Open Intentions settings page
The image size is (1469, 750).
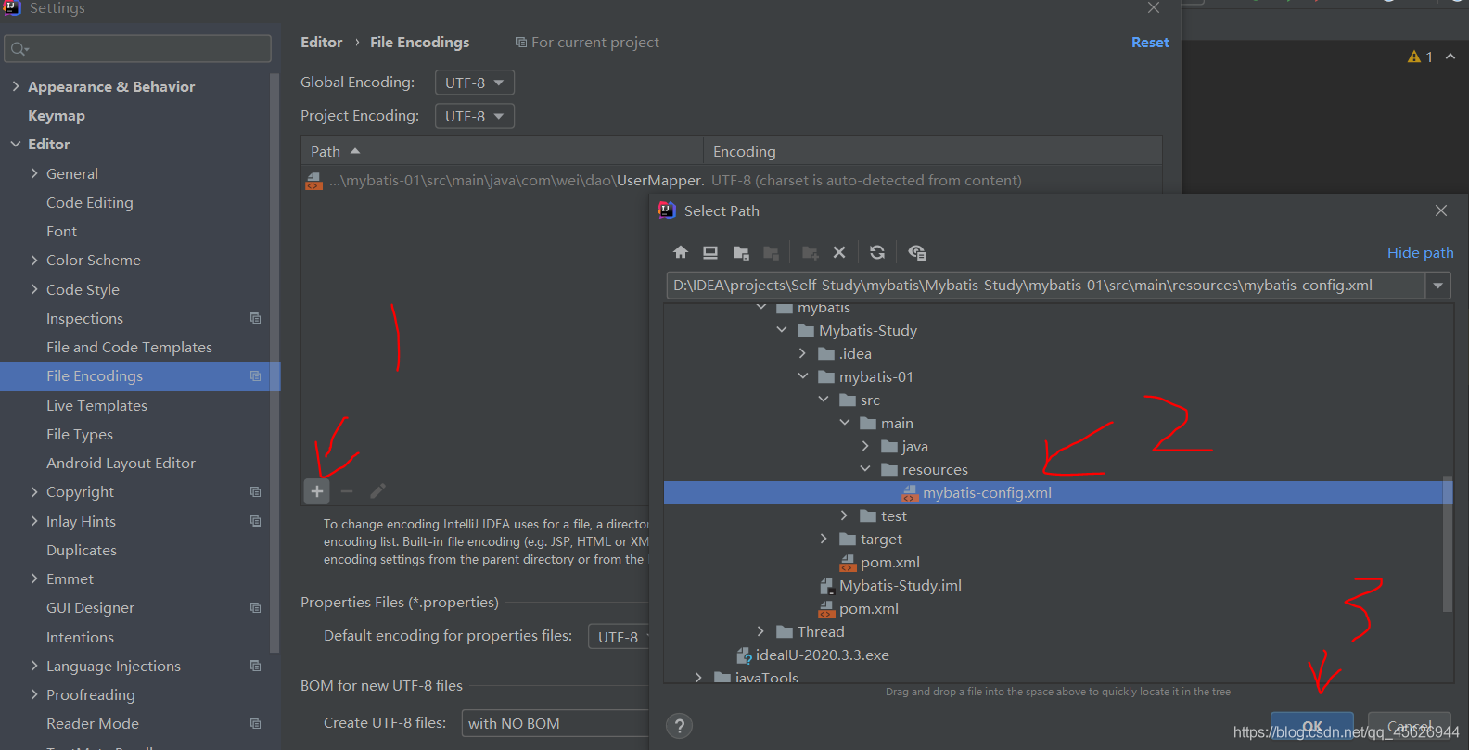[x=80, y=637]
